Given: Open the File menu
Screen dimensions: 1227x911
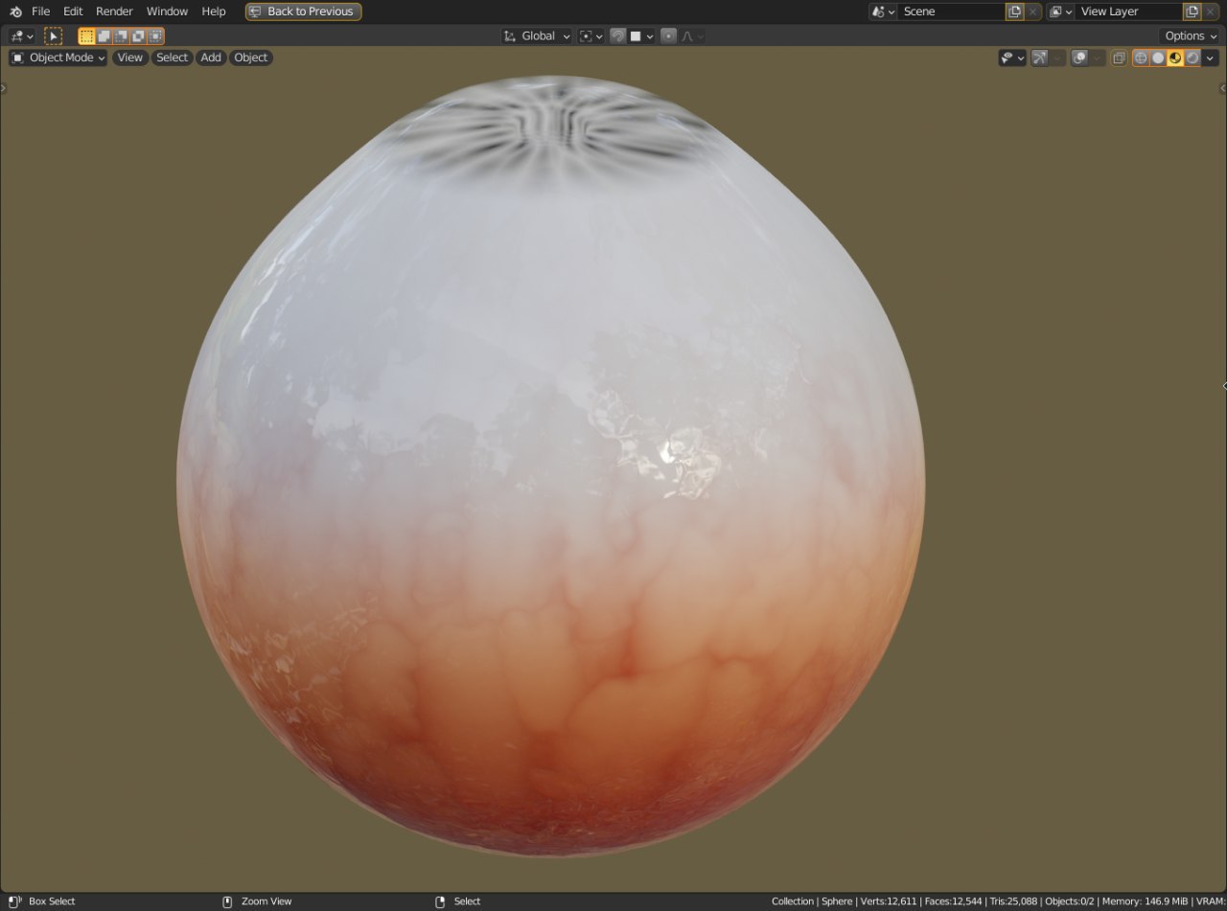Looking at the screenshot, I should (x=40, y=11).
